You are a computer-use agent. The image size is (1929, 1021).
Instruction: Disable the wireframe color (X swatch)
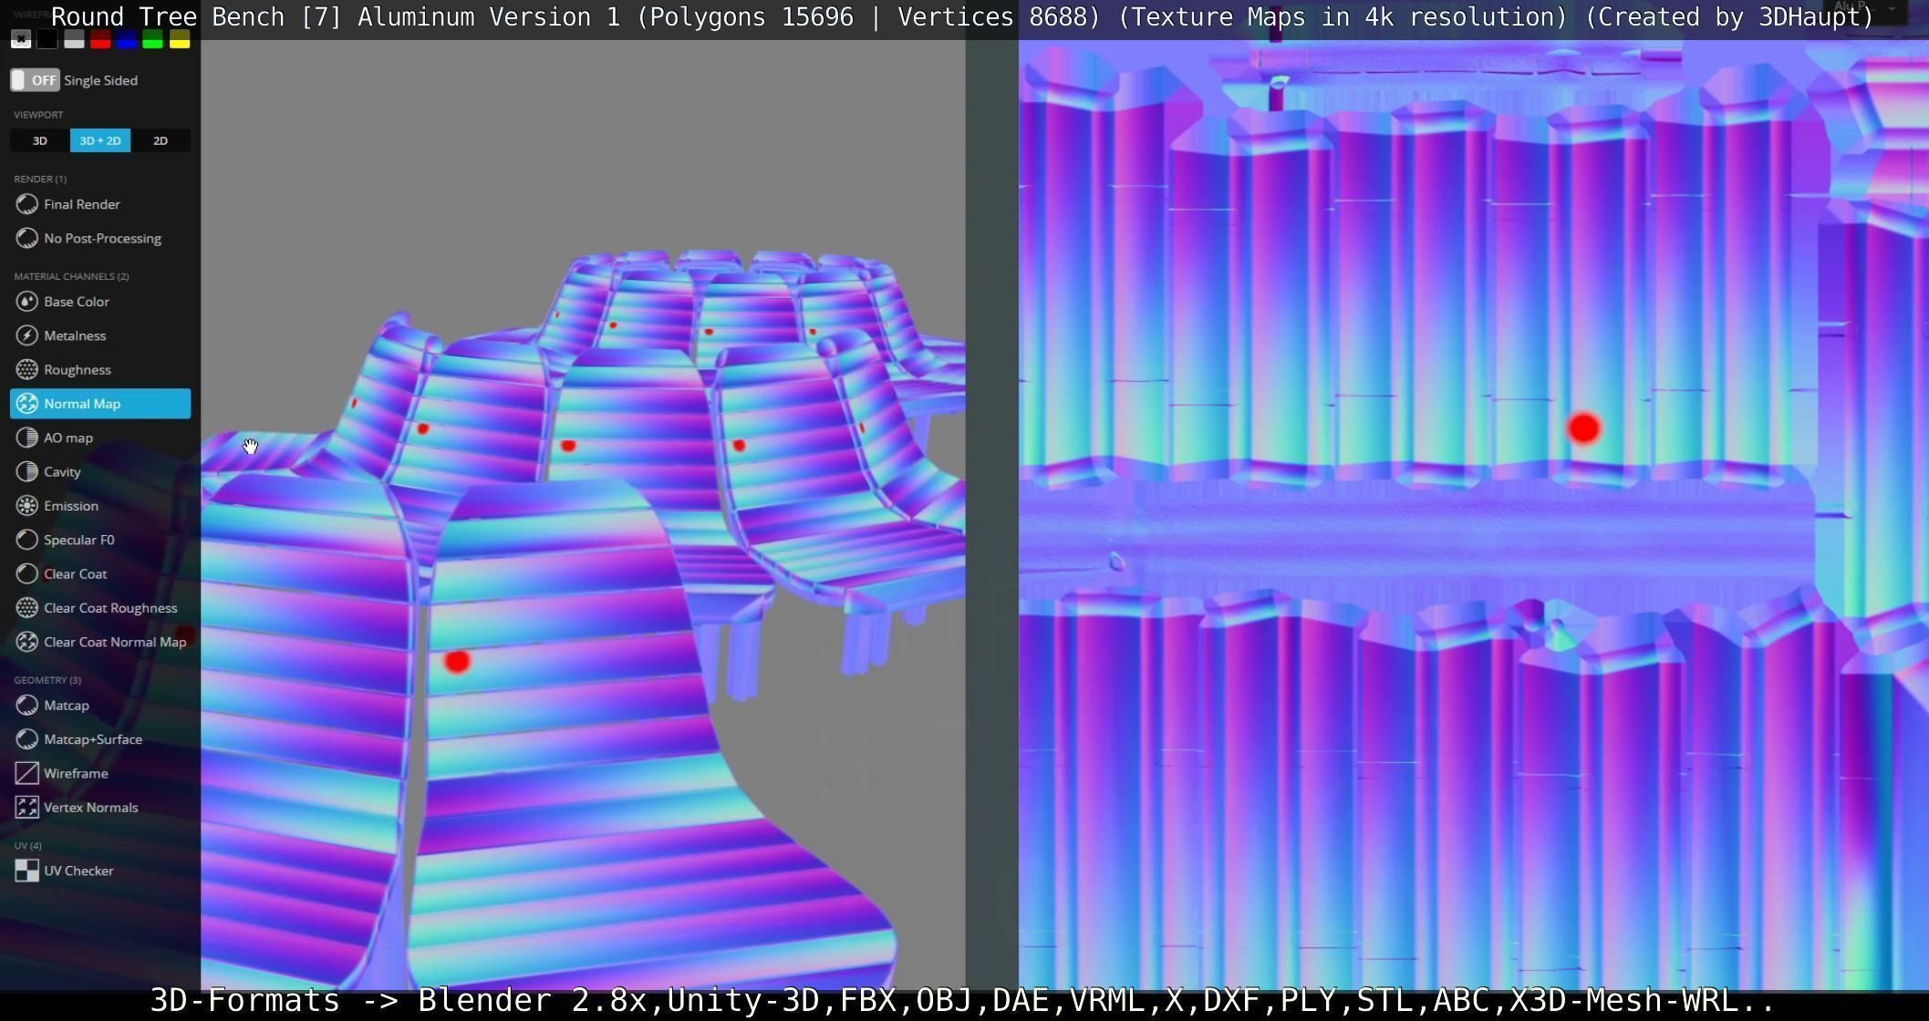tap(21, 39)
